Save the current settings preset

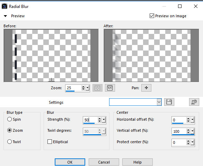169,102
